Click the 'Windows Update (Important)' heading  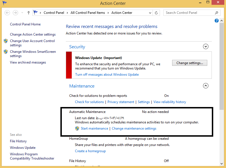98,58
